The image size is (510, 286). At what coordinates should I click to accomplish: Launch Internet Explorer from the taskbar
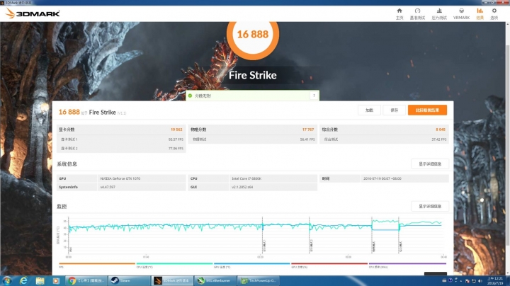tap(23, 280)
